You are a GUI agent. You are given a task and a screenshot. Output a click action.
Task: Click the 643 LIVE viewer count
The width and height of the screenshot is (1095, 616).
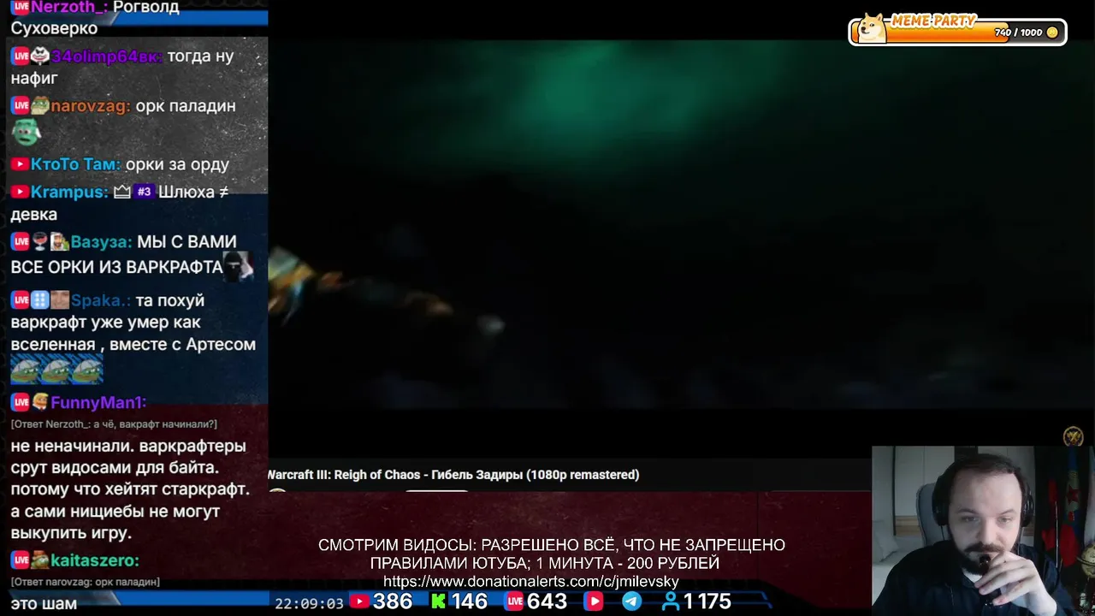[x=547, y=601]
